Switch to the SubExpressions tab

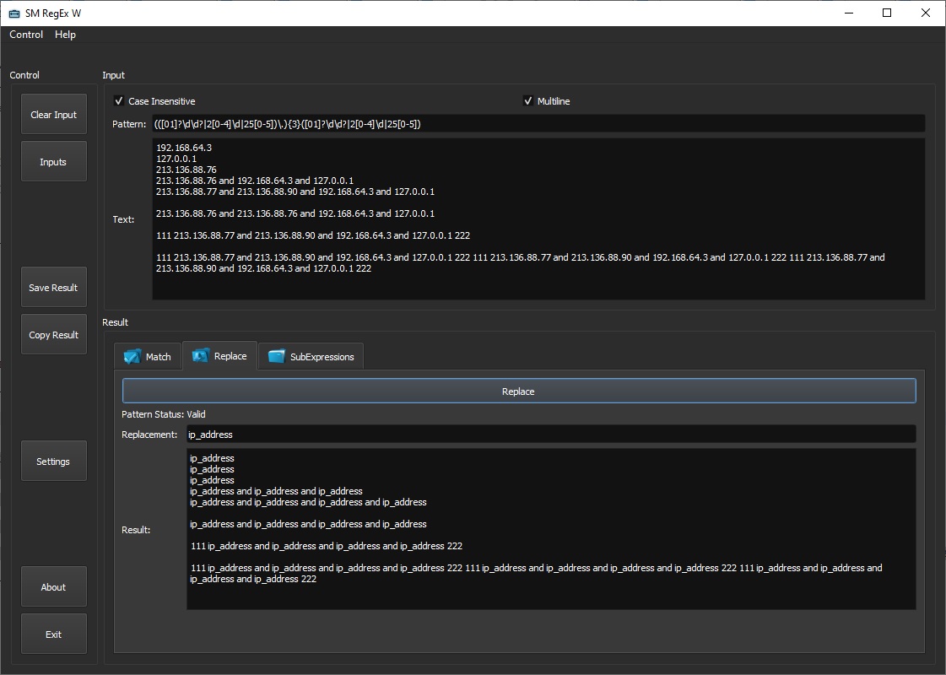(311, 357)
